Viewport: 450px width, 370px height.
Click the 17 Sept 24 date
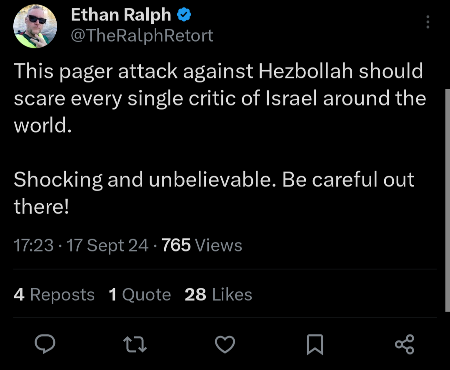tap(107, 245)
